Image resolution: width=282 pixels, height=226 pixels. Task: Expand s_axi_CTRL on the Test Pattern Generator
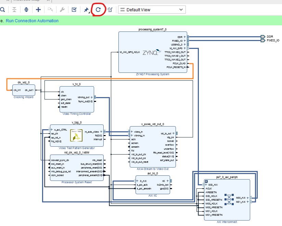52,130
